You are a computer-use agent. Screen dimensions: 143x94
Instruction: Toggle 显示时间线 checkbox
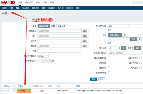pyautogui.click(x=140, y=63)
